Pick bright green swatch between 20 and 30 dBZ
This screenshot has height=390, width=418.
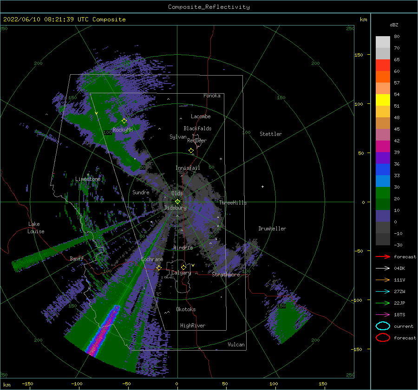pos(383,193)
